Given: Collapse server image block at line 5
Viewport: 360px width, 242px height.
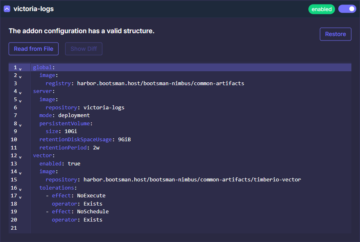Looking at the screenshot, I should point(20,100).
